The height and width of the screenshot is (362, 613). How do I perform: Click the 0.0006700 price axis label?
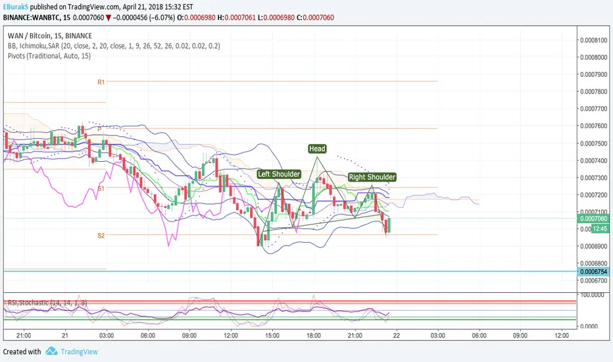coord(593,280)
